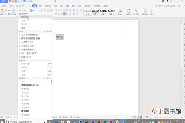Open the References ribbon tab
Screen dimensions: 185x123
tap(55, 6)
